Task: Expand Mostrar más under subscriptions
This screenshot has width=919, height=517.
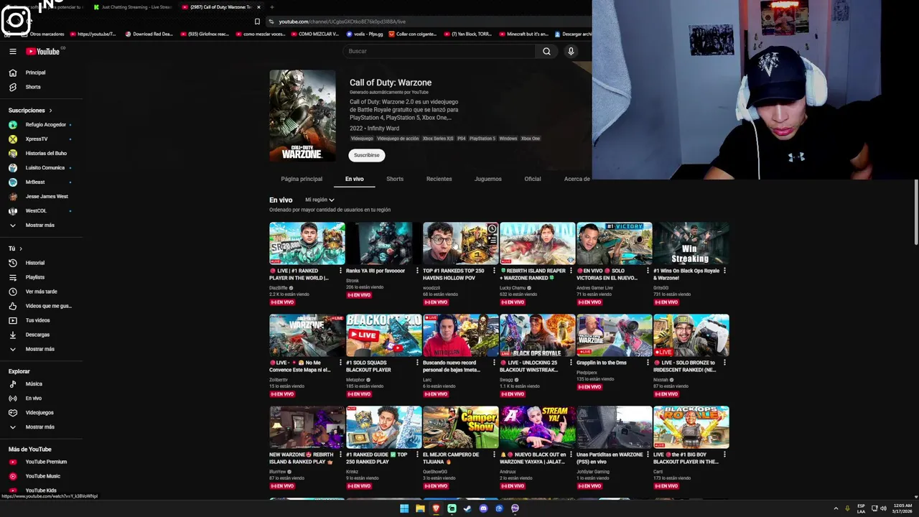Action: click(x=41, y=225)
